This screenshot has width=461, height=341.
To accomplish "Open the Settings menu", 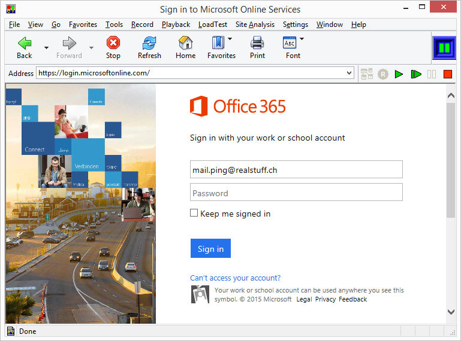I will click(296, 25).
